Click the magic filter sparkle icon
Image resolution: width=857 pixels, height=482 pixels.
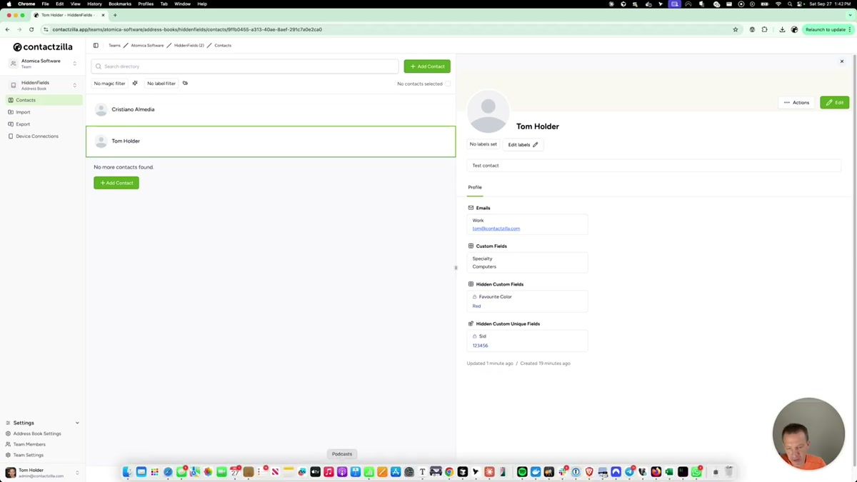coord(135,84)
